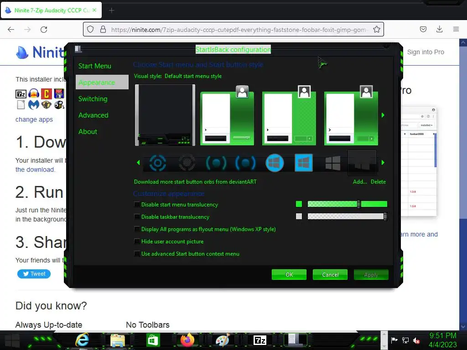Pick the fourth start menu style thumbnail
Viewport: 467px width, 350px height.
pos(351,115)
